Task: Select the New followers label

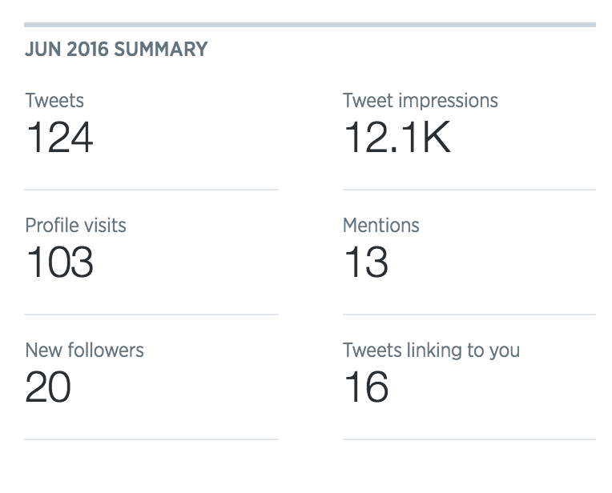Action: pos(84,351)
